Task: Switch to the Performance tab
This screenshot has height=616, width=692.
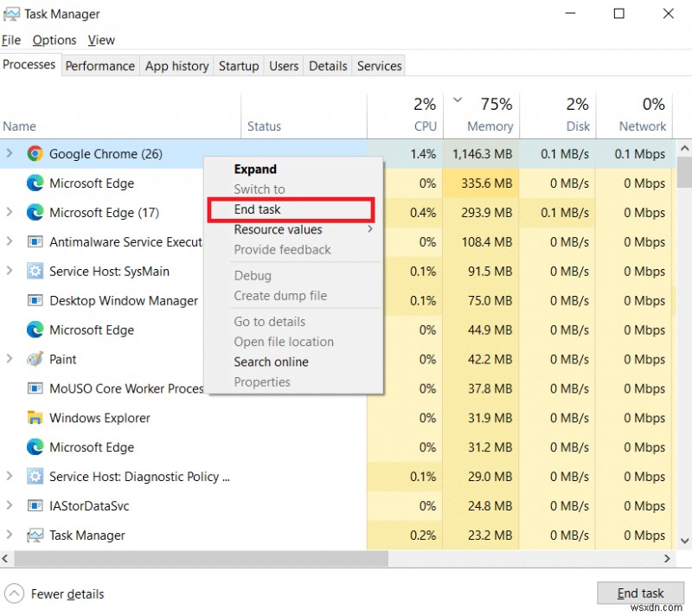Action: coord(99,66)
